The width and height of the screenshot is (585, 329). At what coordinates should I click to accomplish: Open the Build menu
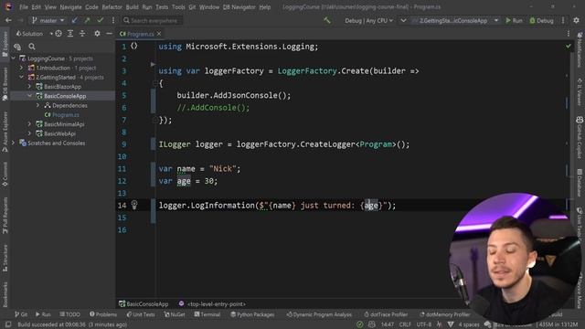tap(132, 7)
